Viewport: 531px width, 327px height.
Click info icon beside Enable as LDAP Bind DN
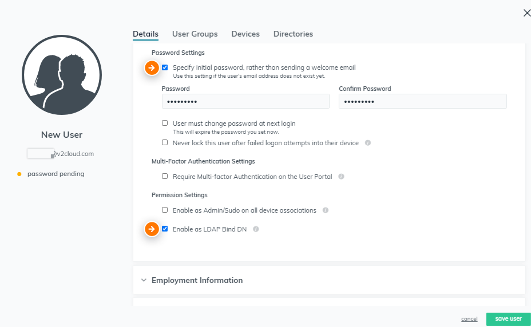pyautogui.click(x=256, y=229)
